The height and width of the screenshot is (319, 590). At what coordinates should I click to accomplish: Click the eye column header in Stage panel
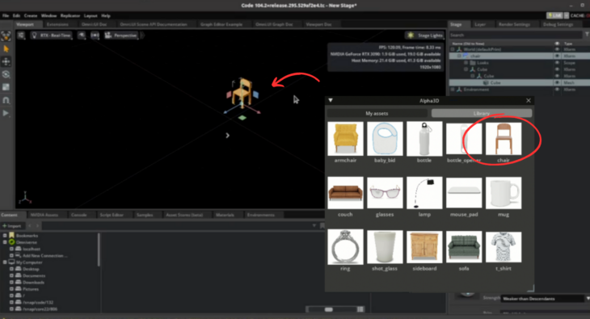coord(557,44)
